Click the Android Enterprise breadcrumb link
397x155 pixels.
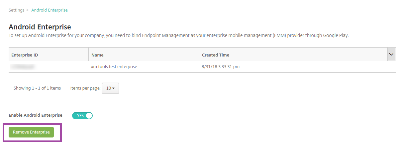[x=50, y=10]
